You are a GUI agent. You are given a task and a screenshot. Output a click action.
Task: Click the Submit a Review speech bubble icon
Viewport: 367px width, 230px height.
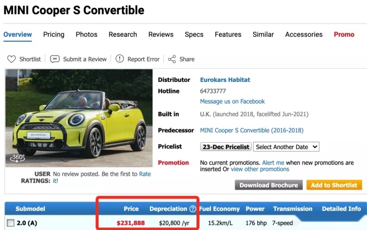point(55,59)
